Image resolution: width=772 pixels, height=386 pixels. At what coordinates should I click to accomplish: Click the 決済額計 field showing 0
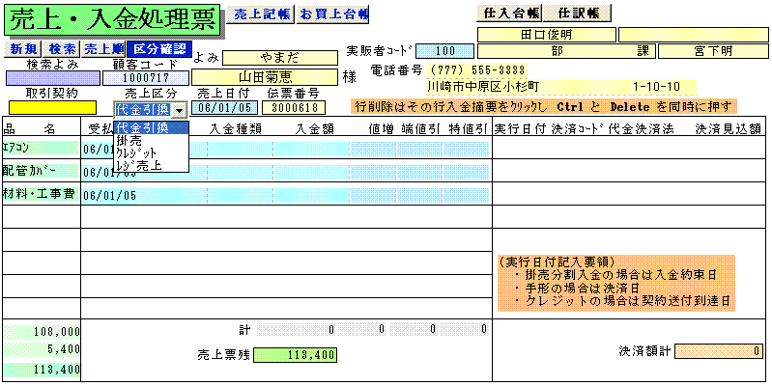[x=719, y=351]
